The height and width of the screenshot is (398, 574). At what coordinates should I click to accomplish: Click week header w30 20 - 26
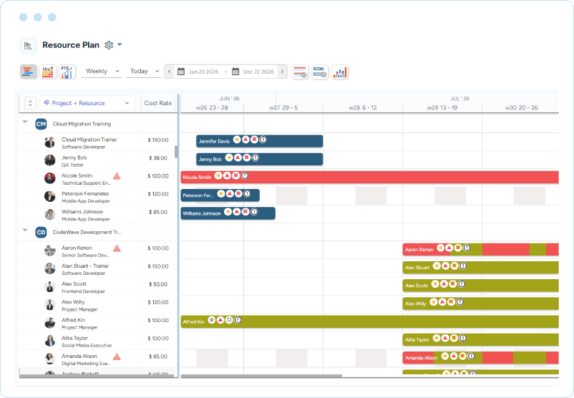(521, 107)
